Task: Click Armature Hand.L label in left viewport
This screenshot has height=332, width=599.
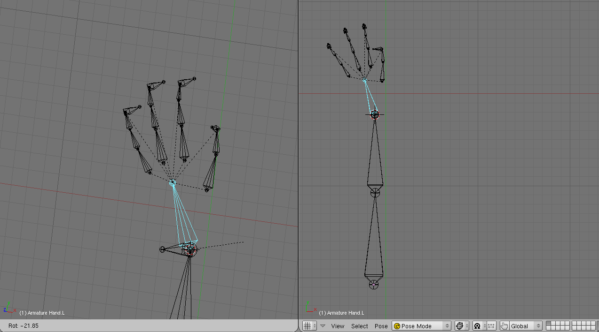Action: pyautogui.click(x=42, y=312)
